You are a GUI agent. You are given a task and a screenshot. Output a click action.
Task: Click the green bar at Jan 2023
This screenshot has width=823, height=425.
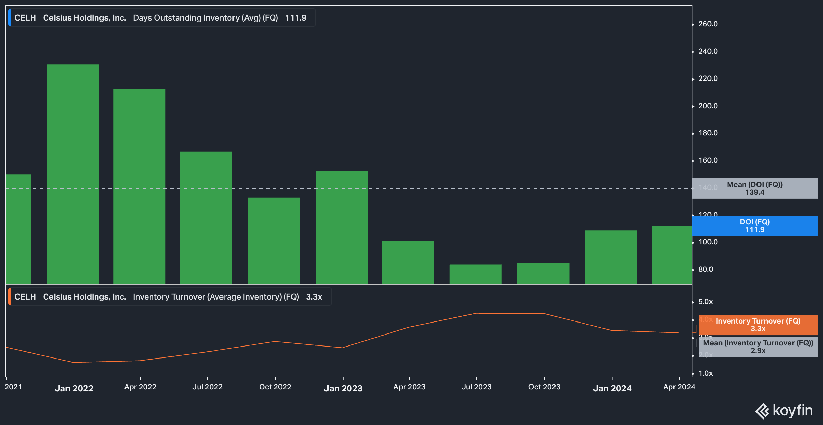click(x=342, y=228)
